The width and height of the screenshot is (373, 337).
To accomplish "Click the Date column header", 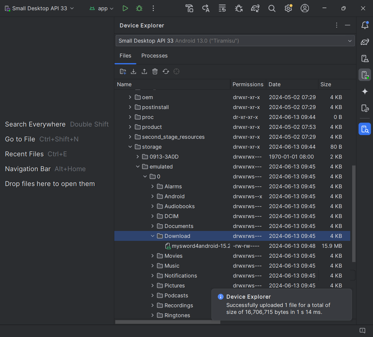I will (x=292, y=85).
